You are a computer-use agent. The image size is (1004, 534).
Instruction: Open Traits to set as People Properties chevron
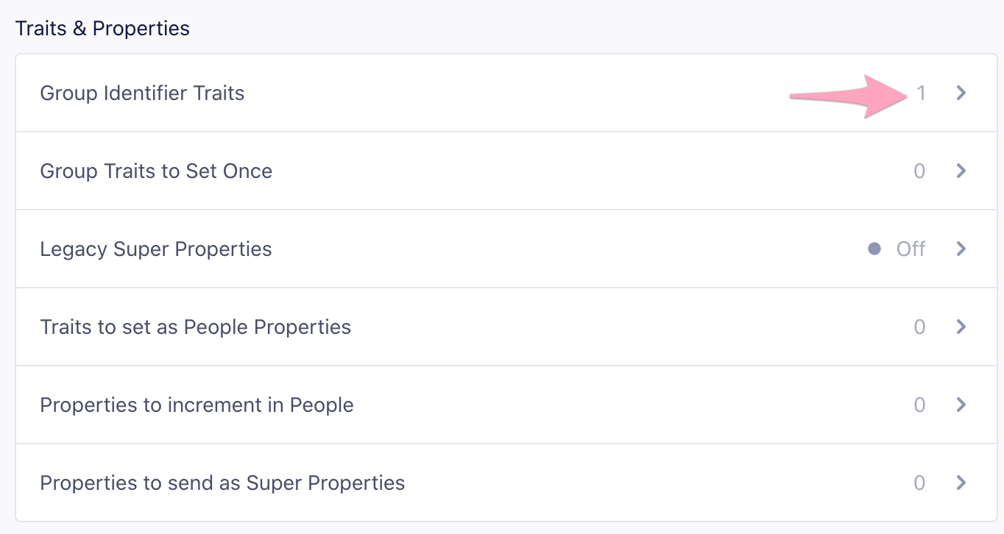pos(961,327)
